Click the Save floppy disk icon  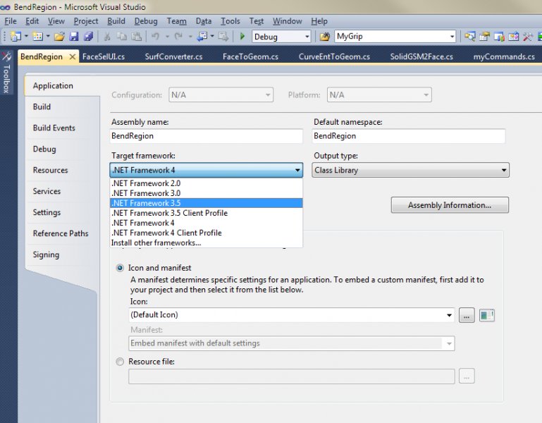(74, 37)
